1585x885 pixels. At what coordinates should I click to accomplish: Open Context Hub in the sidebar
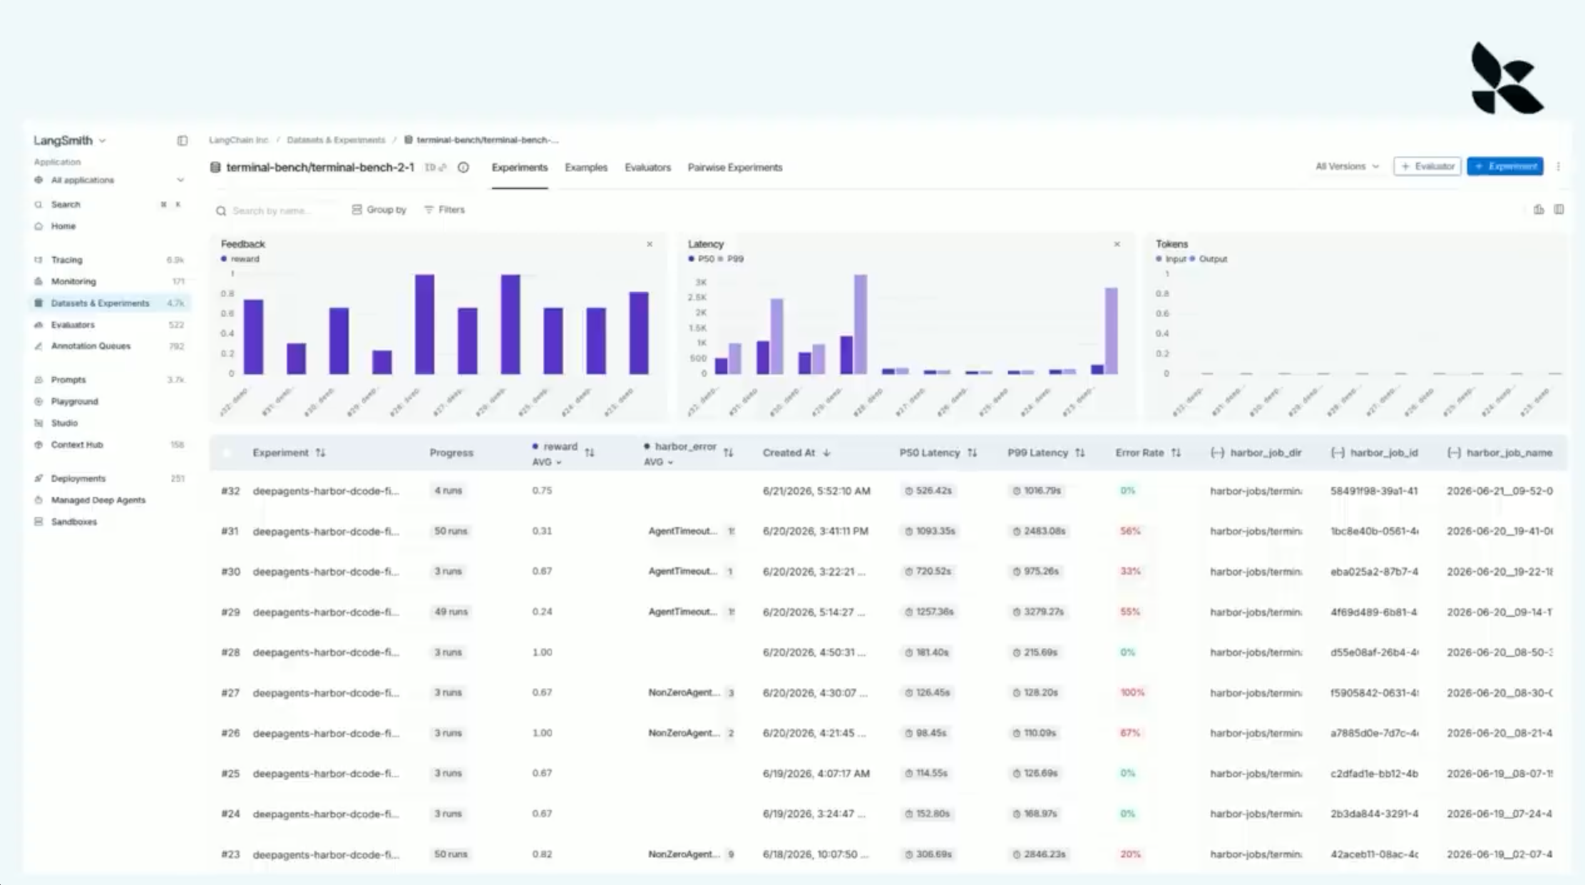(x=77, y=445)
